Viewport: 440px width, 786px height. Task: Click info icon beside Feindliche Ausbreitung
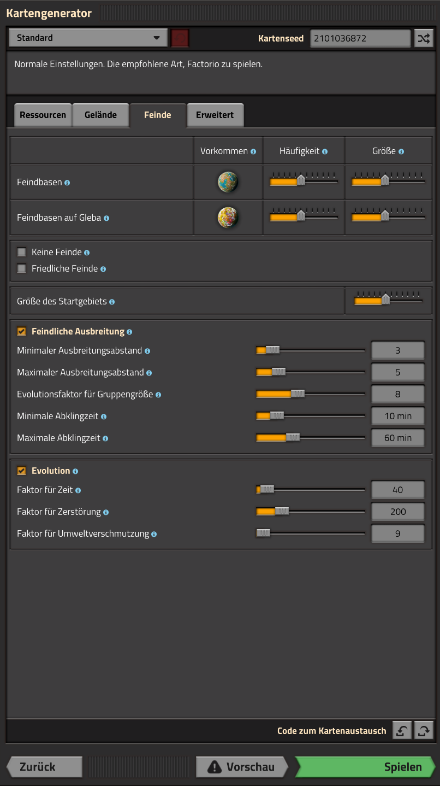pyautogui.click(x=129, y=332)
